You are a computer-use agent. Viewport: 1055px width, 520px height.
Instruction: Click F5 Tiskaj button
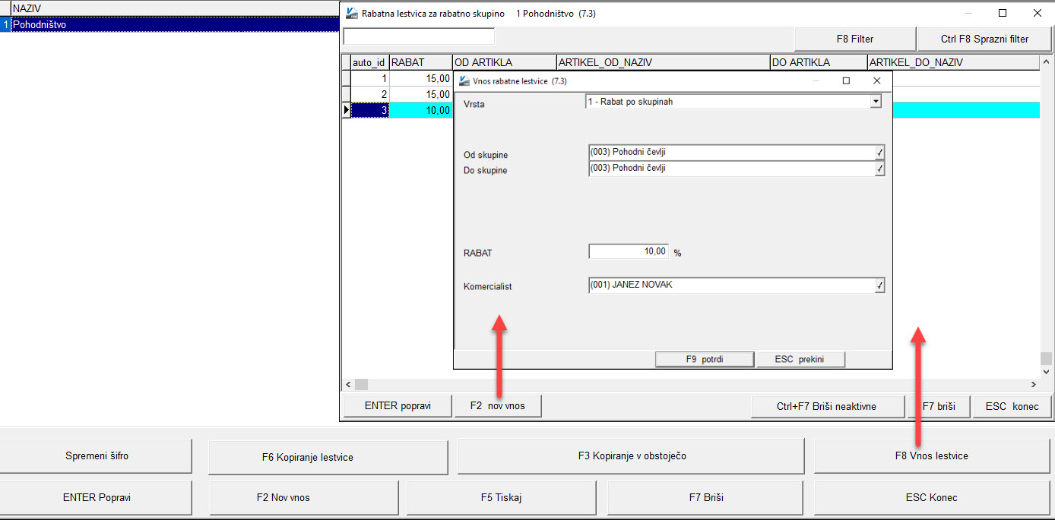coord(501,498)
